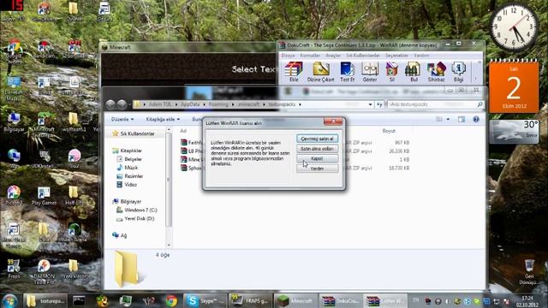Click the Sil (Delete) icon in WinRAR

click(391, 72)
